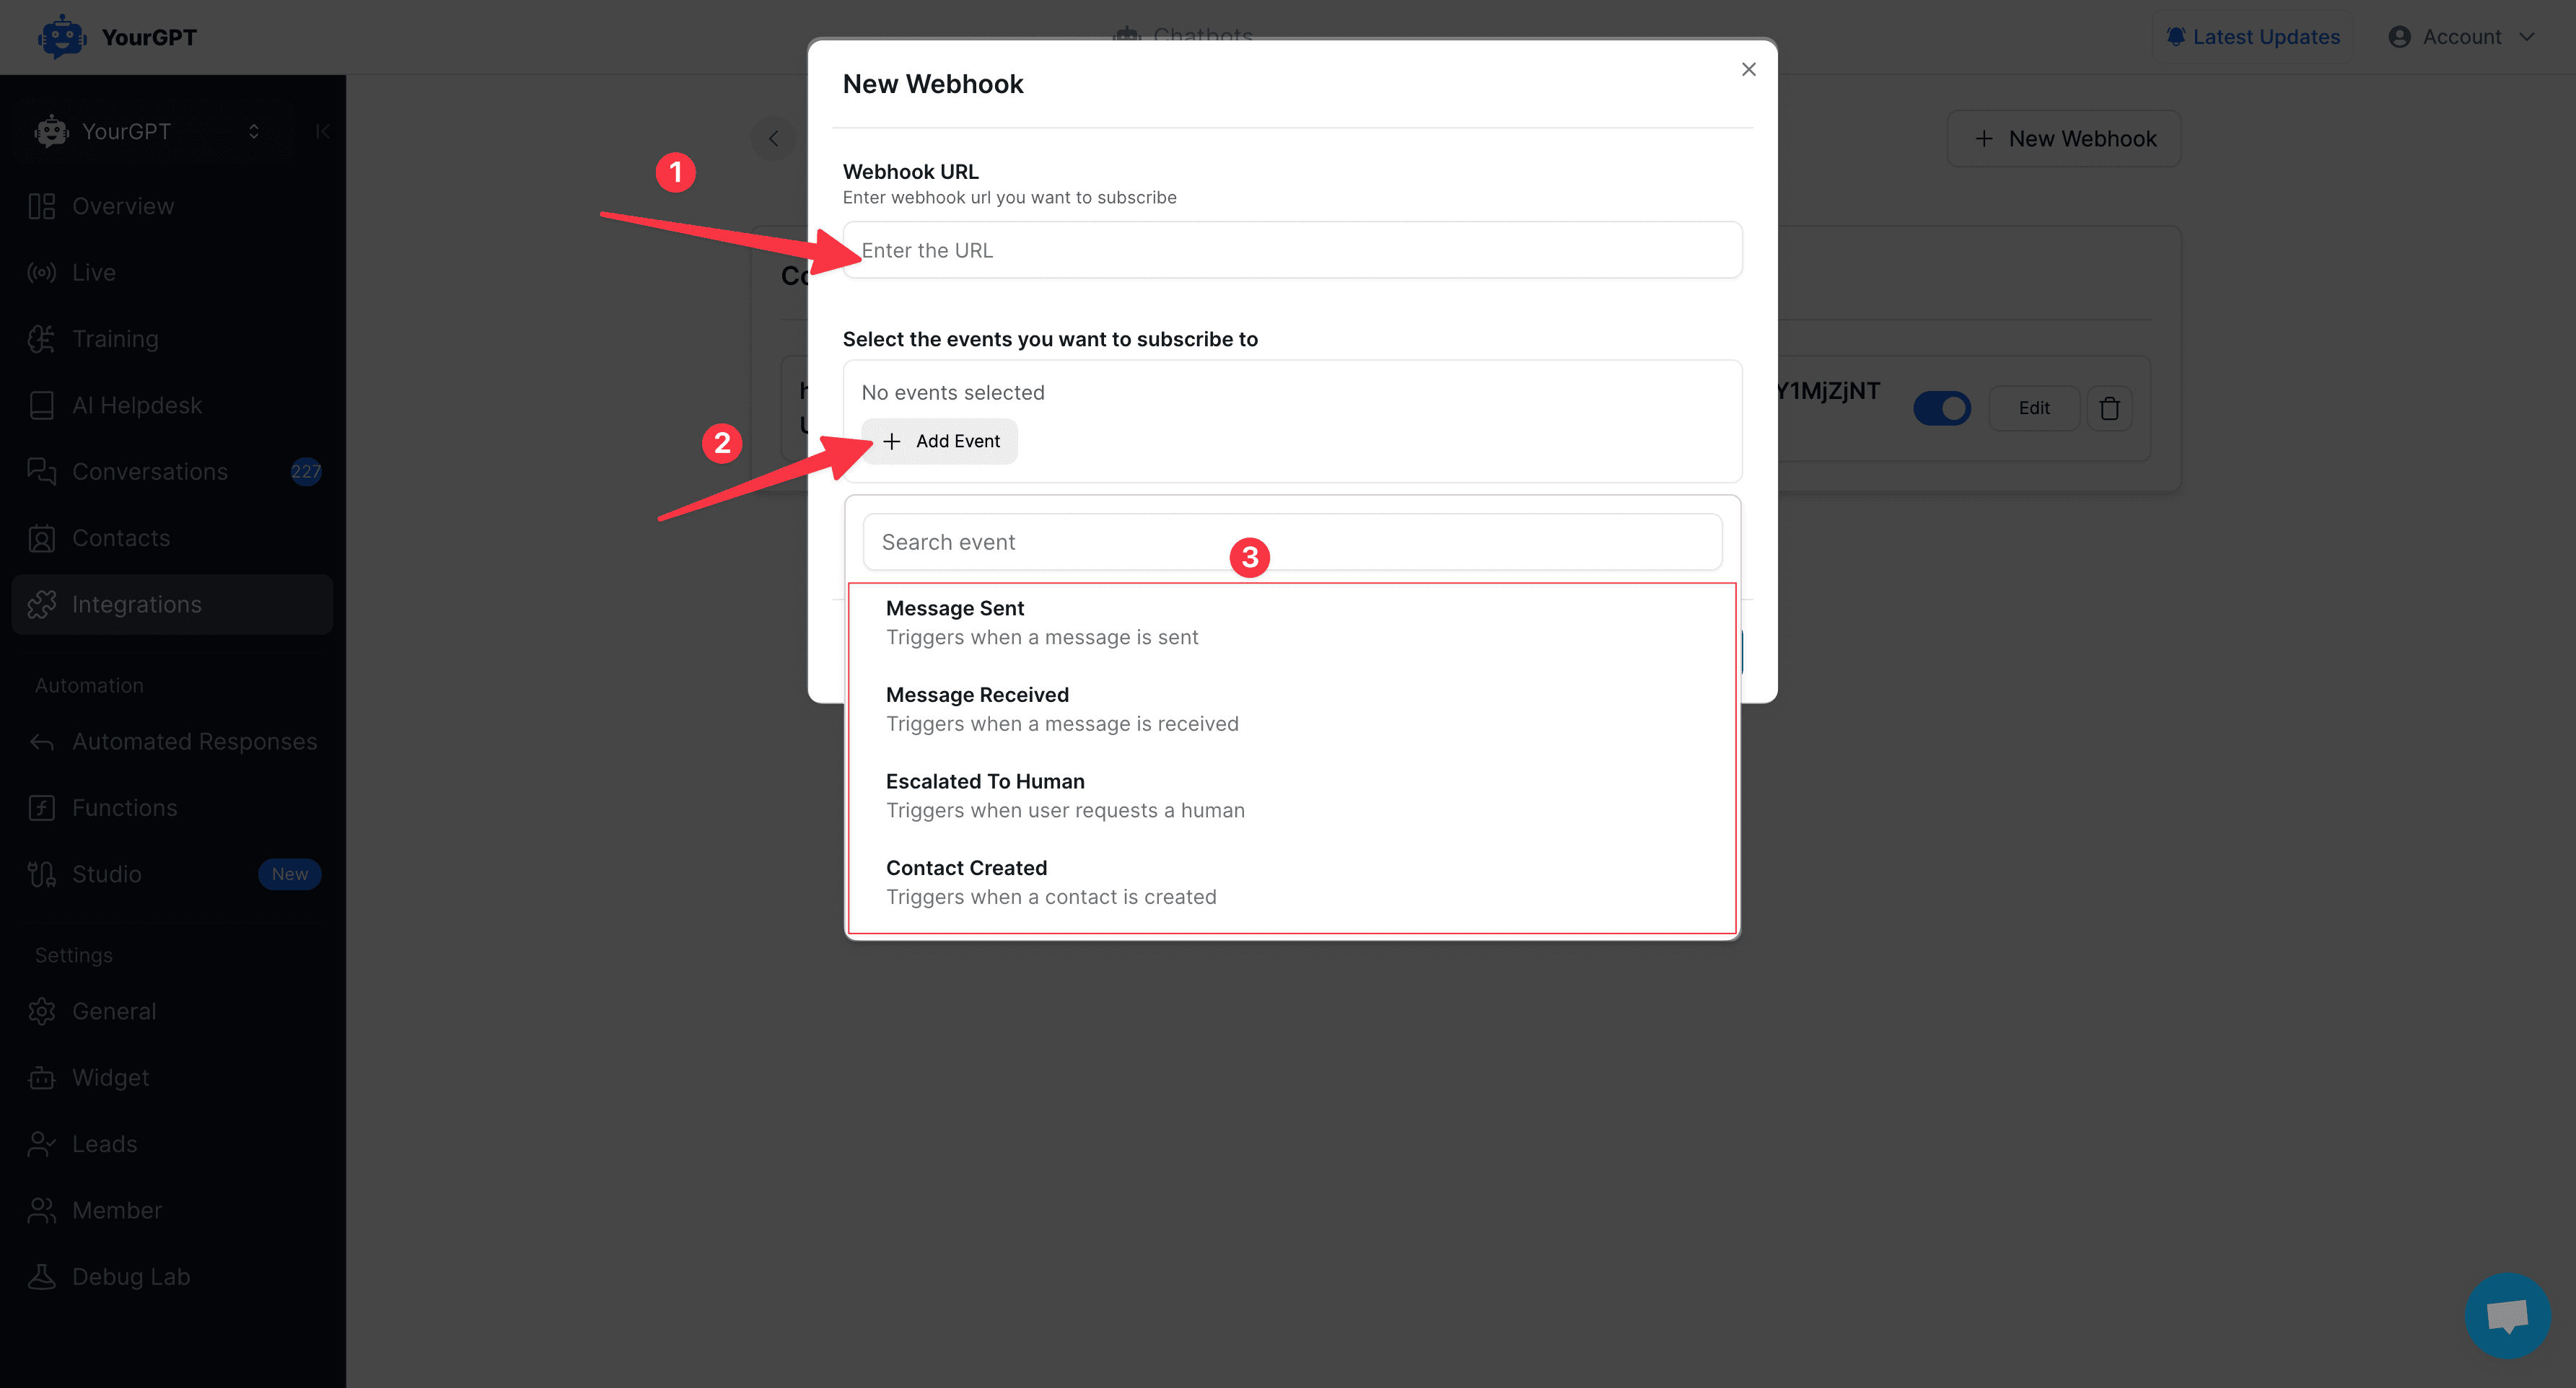Select Leads in the Settings menu
Viewport: 2576px width, 1388px height.
coord(41,1143)
